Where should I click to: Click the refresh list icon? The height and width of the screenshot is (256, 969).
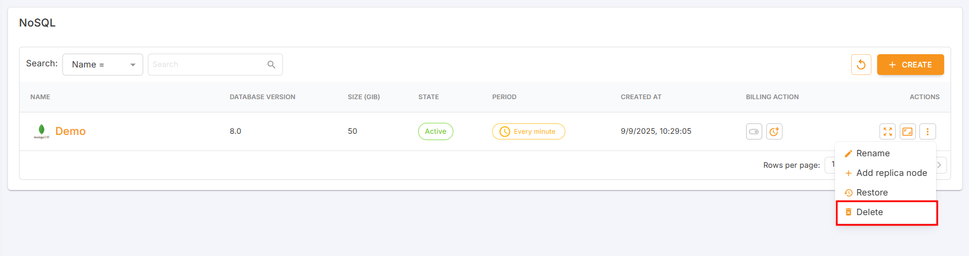[860, 65]
